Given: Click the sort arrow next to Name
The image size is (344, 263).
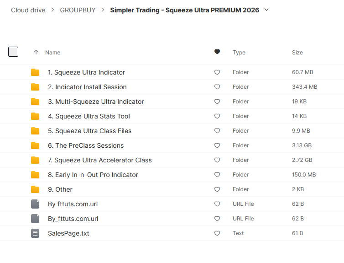Looking at the screenshot, I should 36,53.
